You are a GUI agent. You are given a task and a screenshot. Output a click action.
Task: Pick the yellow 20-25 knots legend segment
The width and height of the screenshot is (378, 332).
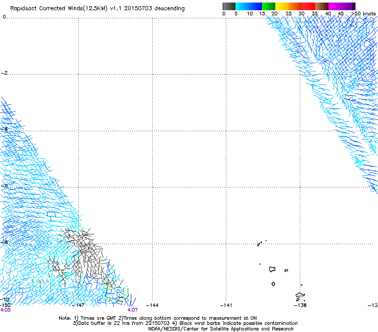click(x=282, y=6)
